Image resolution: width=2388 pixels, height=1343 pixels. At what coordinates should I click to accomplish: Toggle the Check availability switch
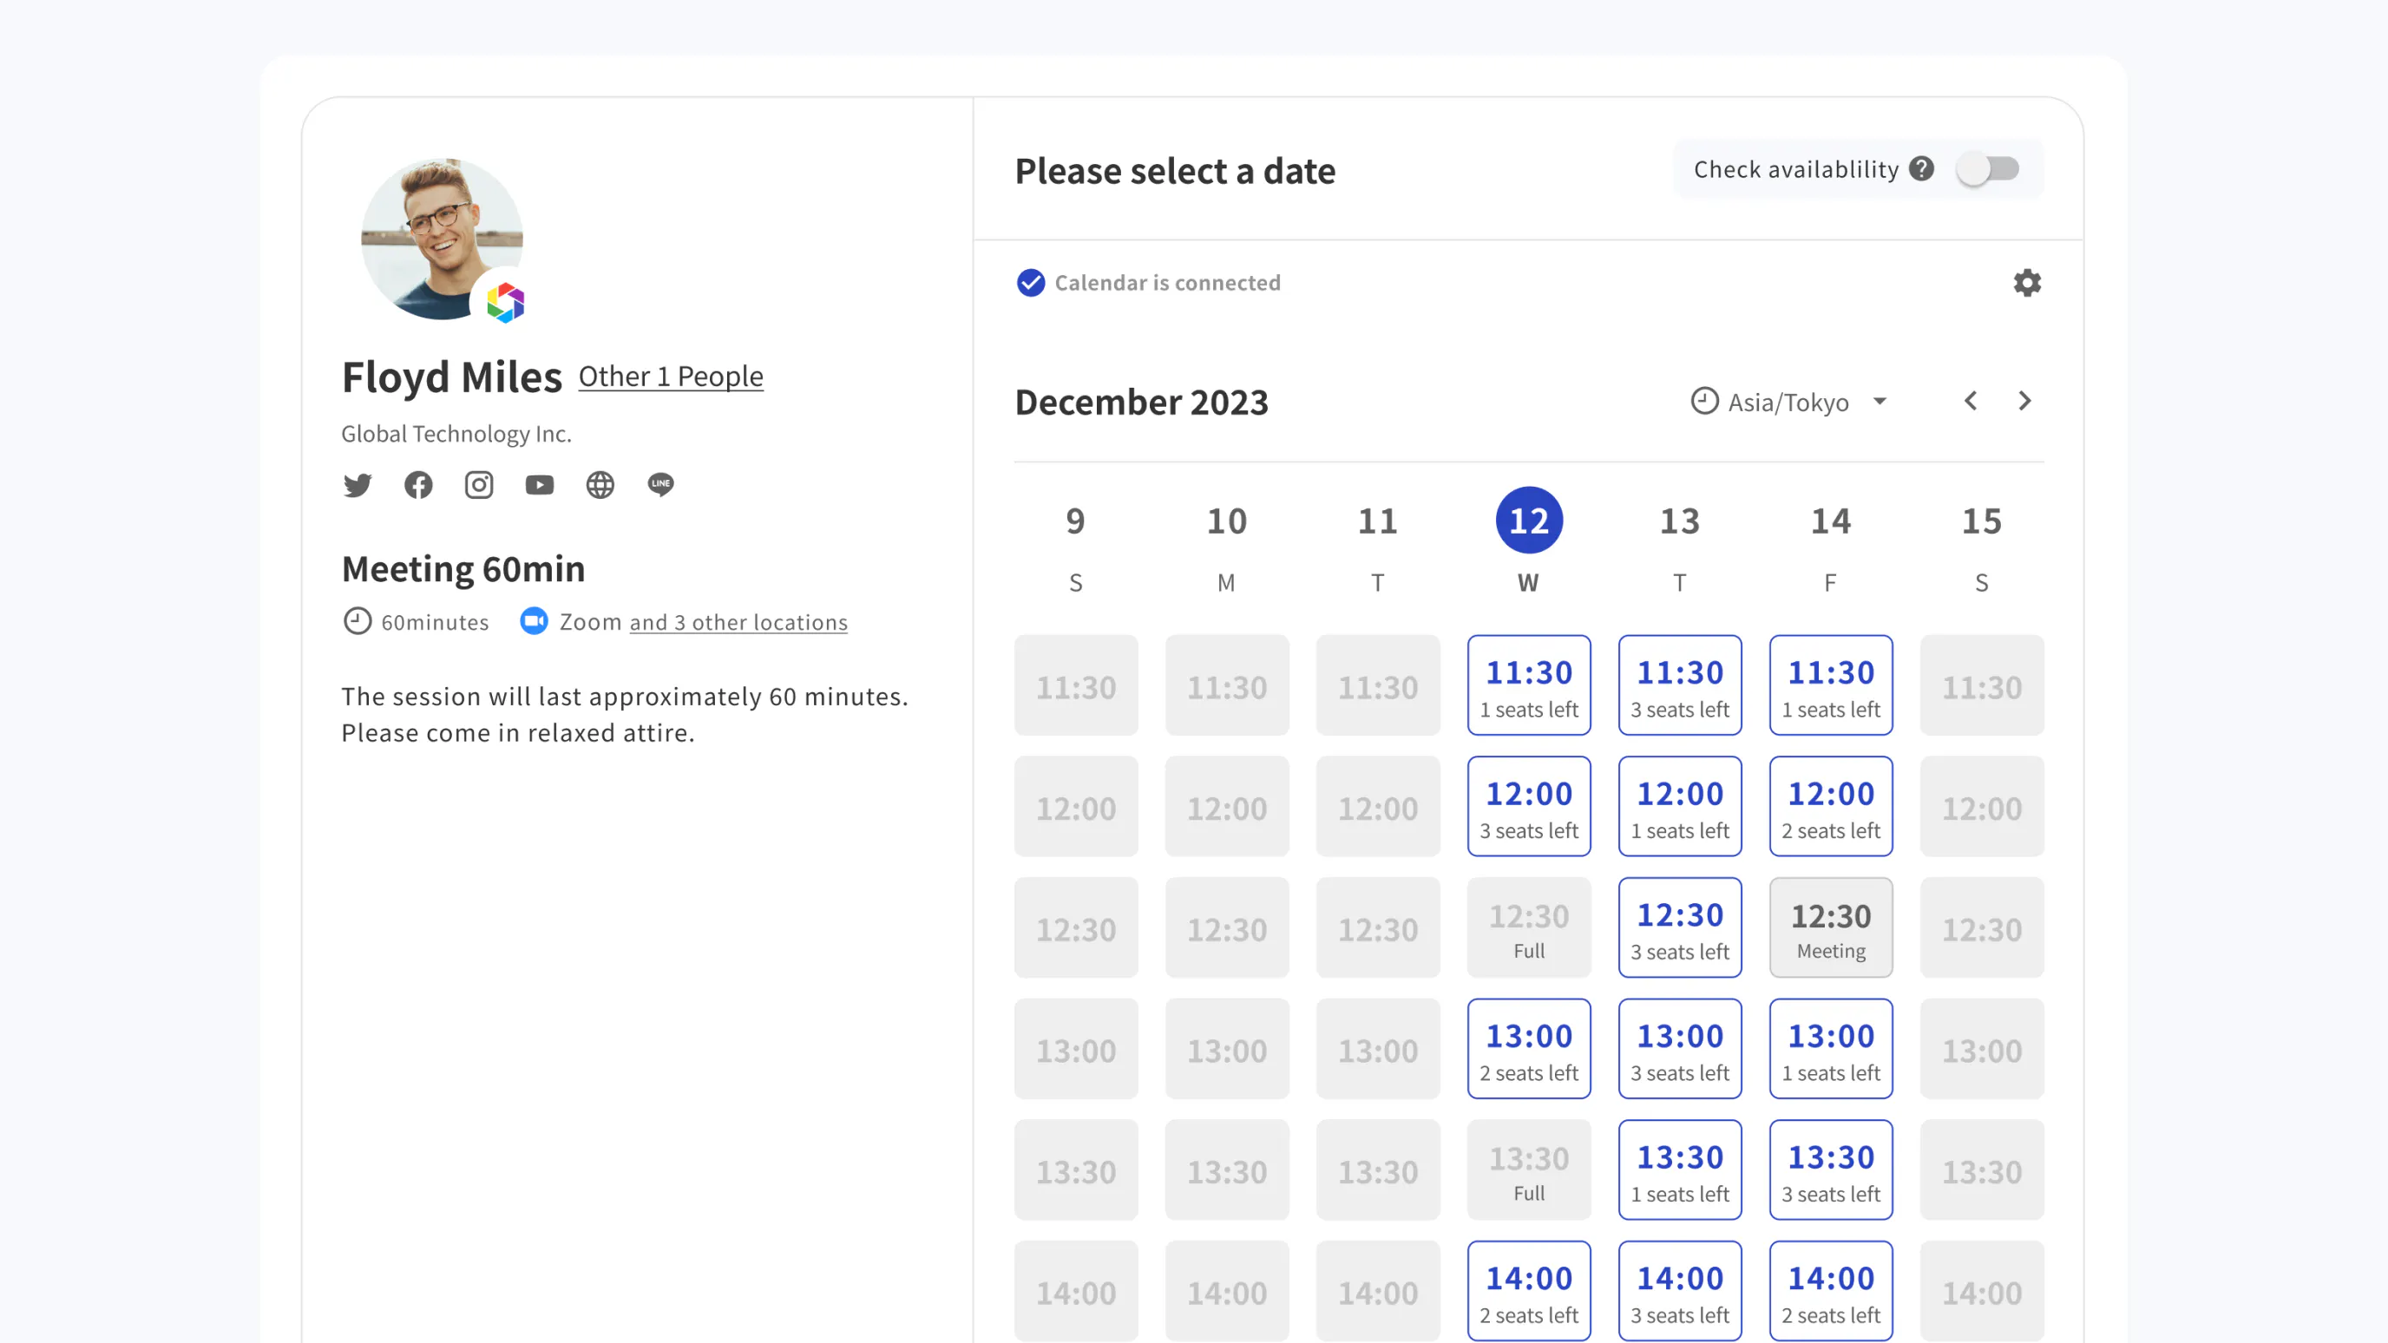pos(1987,168)
